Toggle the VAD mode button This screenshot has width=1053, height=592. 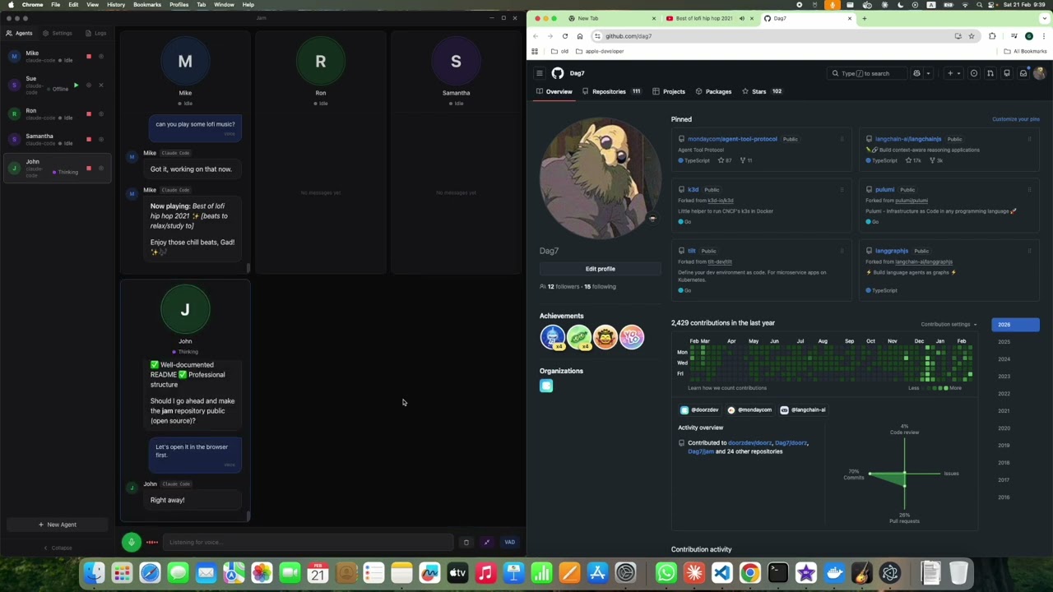pyautogui.click(x=510, y=542)
